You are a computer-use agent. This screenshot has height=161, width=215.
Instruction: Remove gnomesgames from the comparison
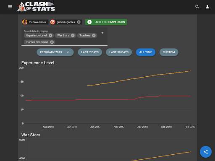click(79, 22)
